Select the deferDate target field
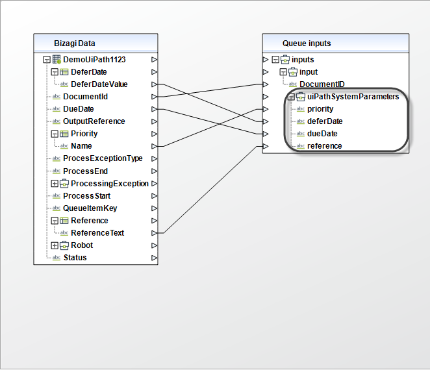Screen dimensions: 430x370 point(325,121)
